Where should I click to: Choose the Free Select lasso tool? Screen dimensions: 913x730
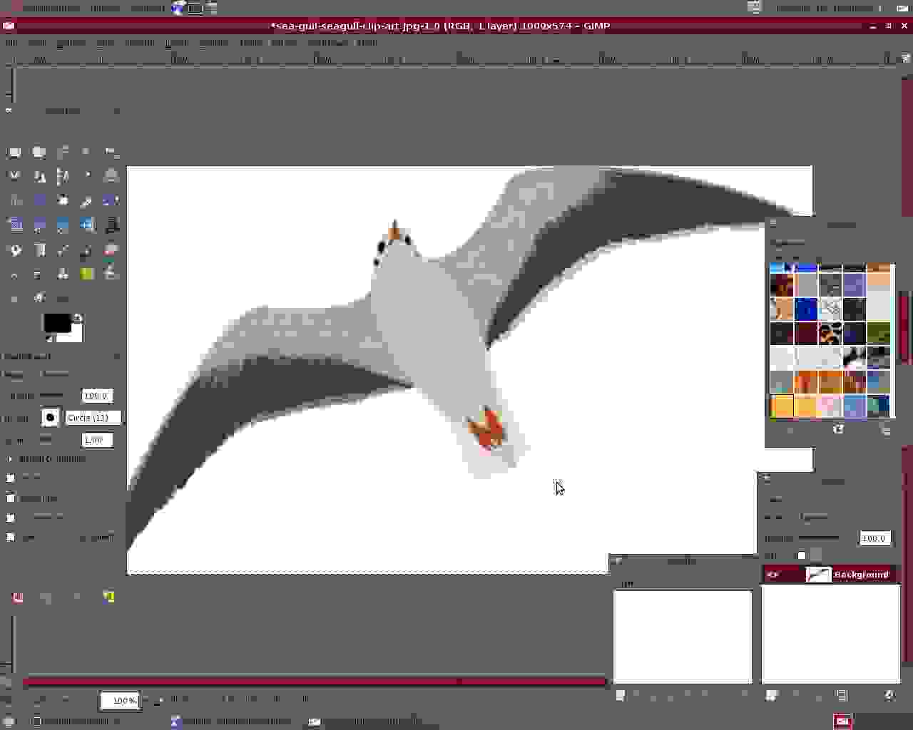click(x=63, y=152)
